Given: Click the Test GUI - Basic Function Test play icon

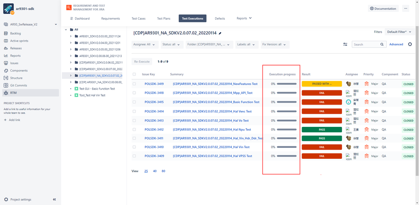Looking at the screenshot, I should 76,89.
